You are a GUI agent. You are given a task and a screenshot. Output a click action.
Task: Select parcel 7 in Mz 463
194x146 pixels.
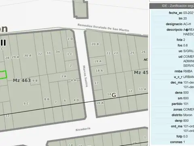click(x=56, y=102)
